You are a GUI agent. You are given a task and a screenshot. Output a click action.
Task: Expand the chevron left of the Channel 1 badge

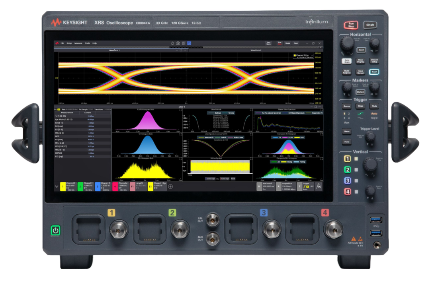[57, 186]
